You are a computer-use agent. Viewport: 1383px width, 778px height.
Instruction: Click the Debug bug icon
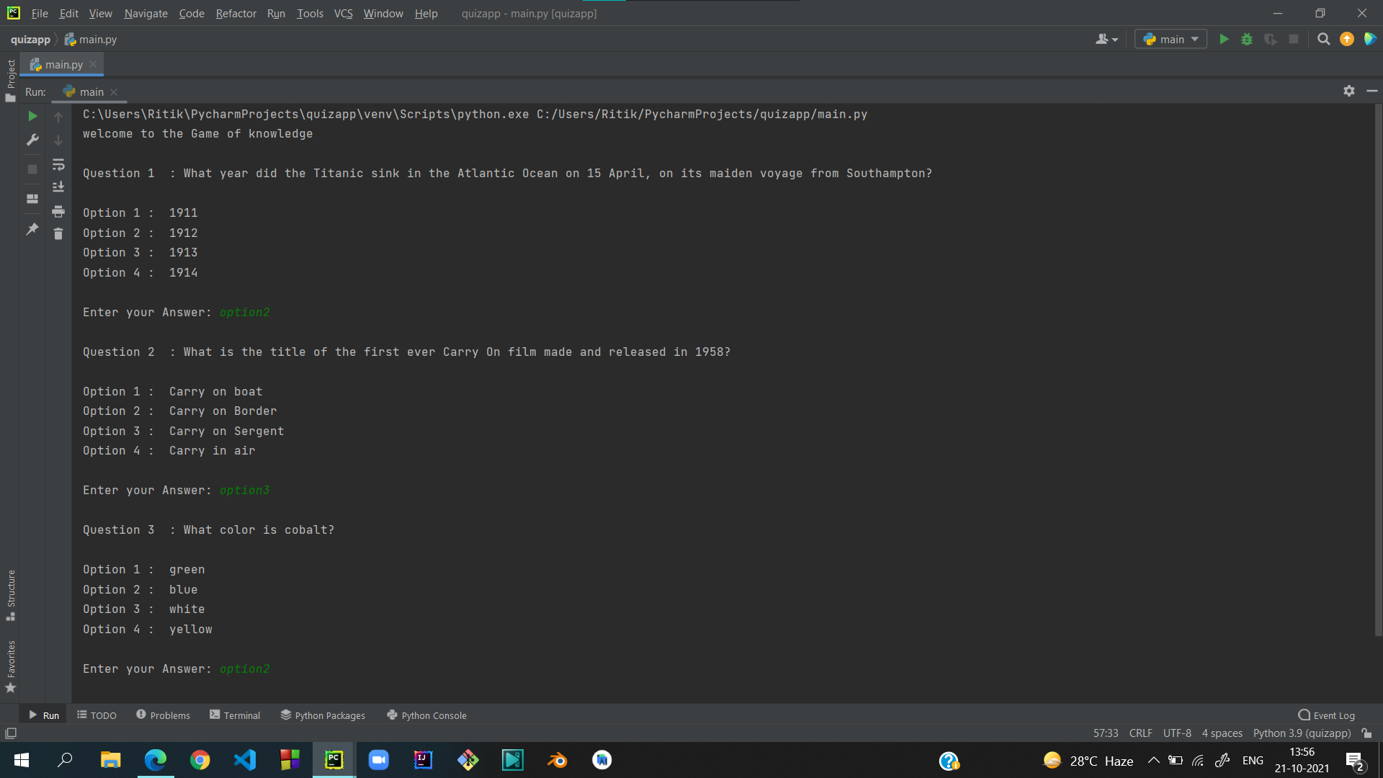point(1247,40)
